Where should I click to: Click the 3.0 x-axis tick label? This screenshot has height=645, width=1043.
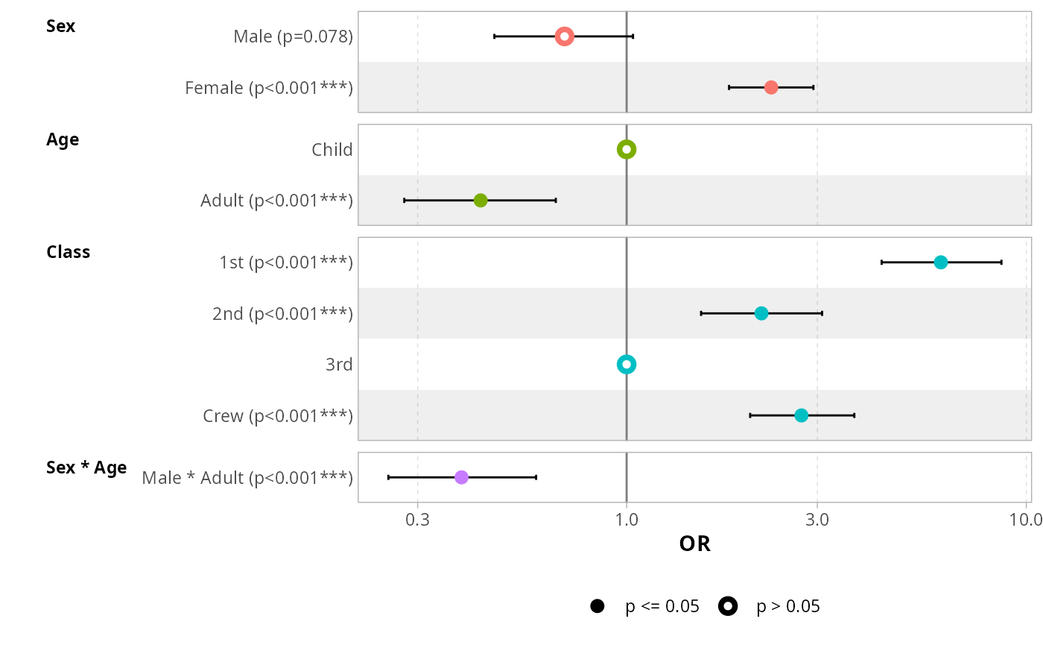[817, 519]
